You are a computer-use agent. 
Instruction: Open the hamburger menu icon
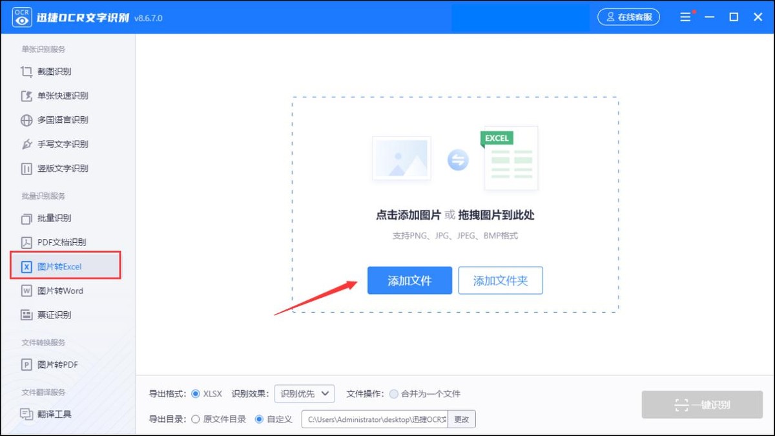[685, 17]
